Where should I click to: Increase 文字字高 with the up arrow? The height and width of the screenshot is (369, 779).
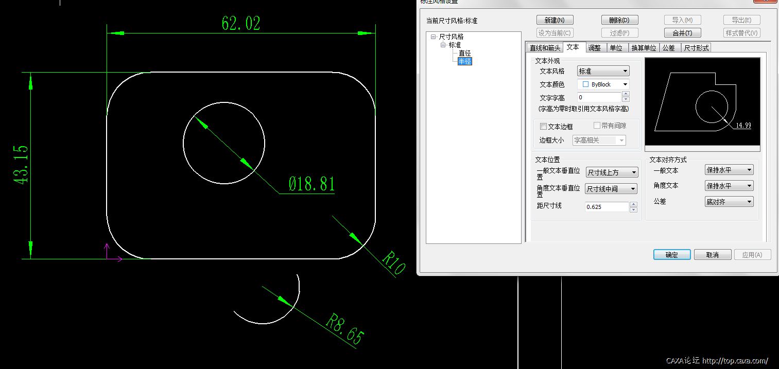click(626, 94)
